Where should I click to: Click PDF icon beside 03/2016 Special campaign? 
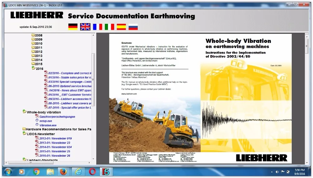46,81
